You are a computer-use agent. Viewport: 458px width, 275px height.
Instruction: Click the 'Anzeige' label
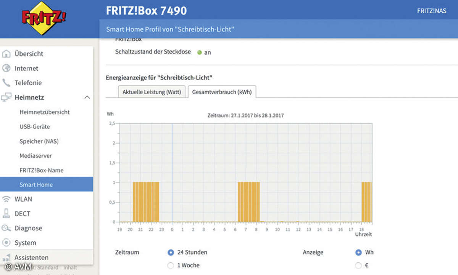[313, 252]
